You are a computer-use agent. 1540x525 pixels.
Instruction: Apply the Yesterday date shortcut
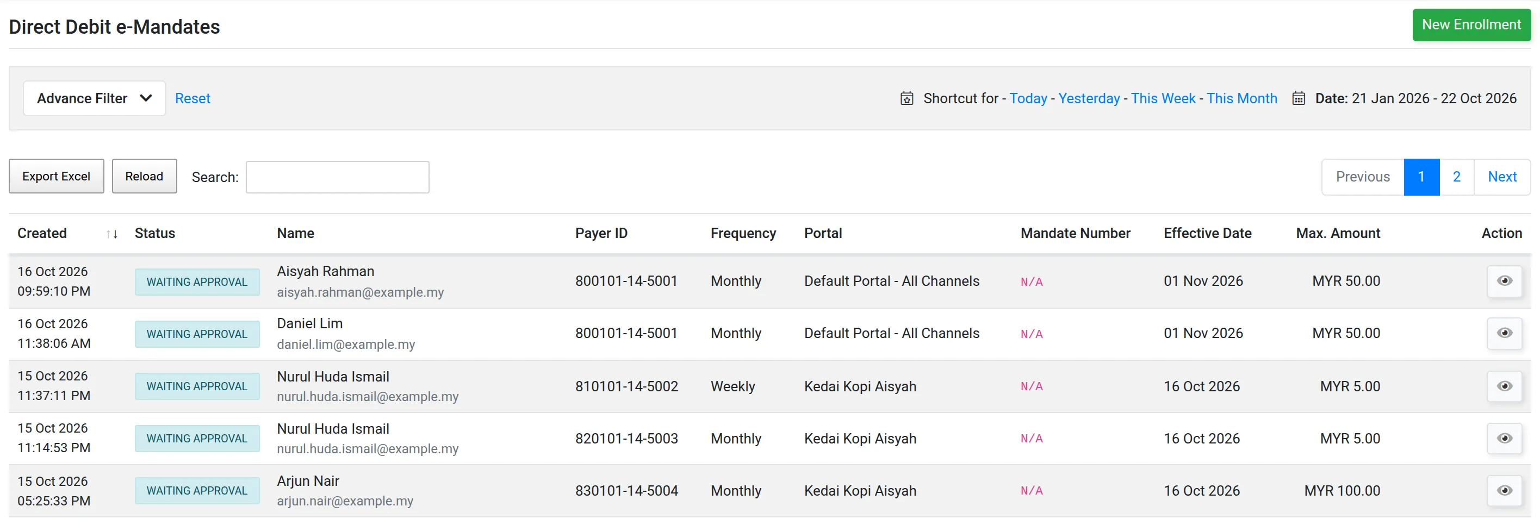tap(1089, 98)
